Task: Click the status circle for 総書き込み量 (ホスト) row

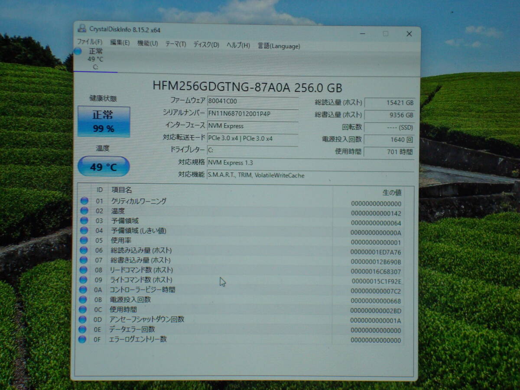Action: tap(84, 260)
